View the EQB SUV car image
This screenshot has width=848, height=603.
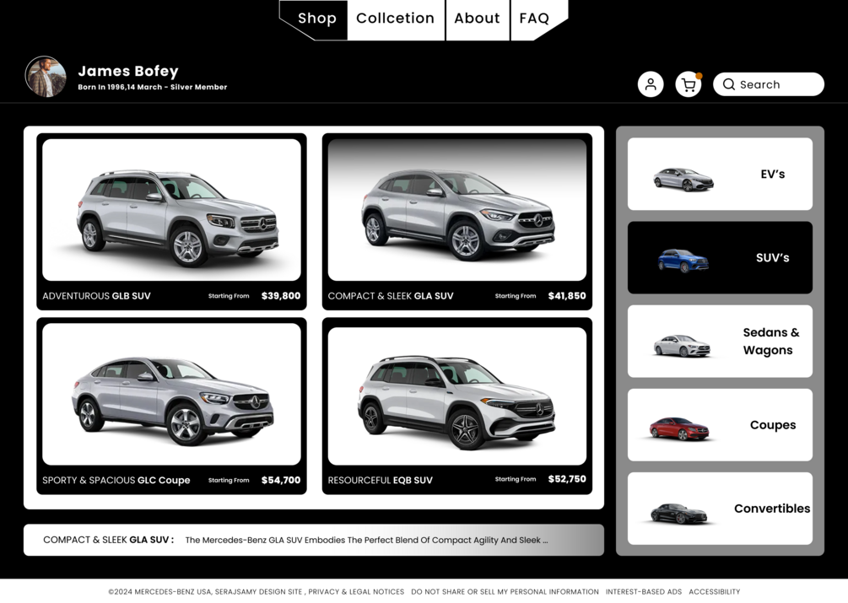pyautogui.click(x=457, y=396)
